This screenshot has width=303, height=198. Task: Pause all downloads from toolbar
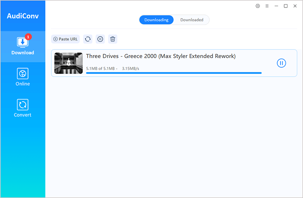coord(100,39)
